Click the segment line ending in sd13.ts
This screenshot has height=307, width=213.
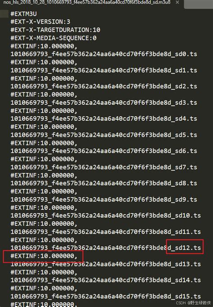point(106,264)
